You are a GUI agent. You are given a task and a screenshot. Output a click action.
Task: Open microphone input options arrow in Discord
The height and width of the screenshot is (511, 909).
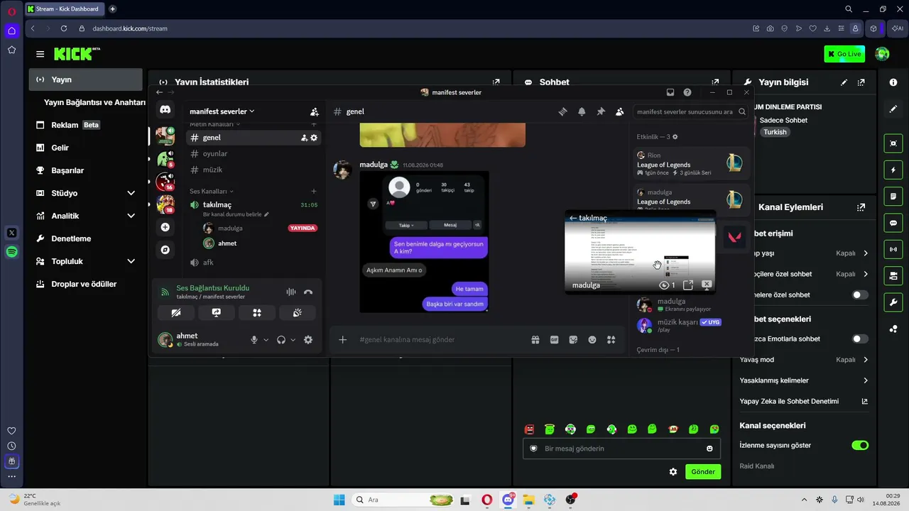(266, 340)
